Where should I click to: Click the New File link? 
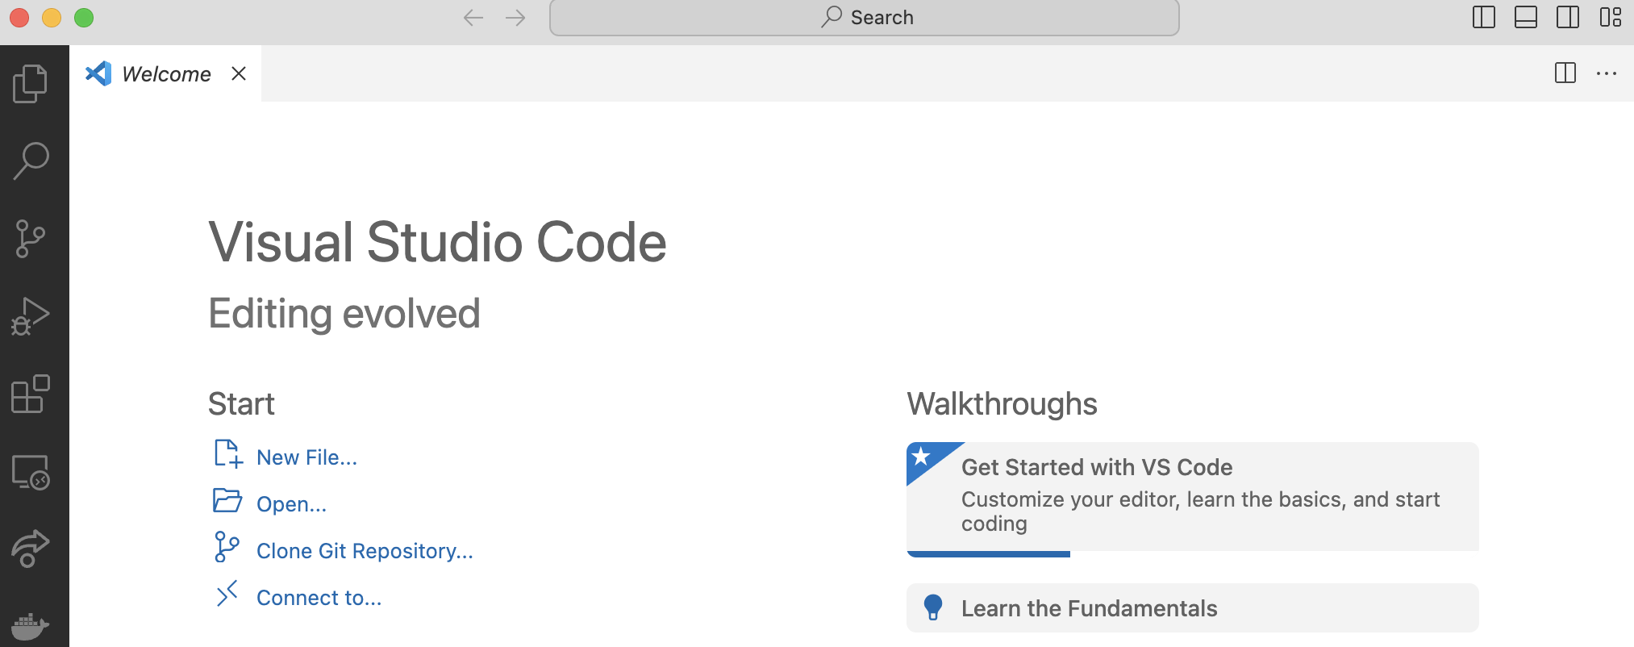pos(306,457)
